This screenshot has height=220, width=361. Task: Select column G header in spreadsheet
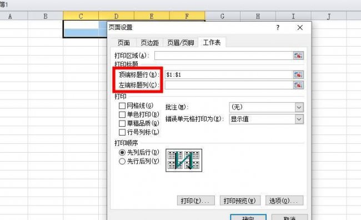point(222,16)
